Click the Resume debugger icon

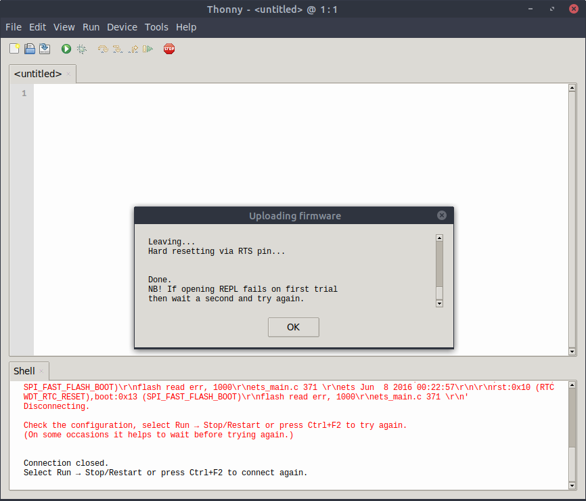[148, 49]
